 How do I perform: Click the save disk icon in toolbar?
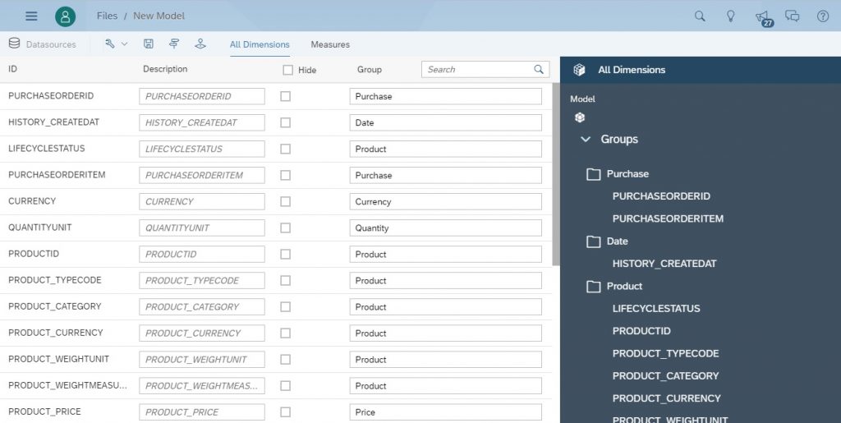149,44
